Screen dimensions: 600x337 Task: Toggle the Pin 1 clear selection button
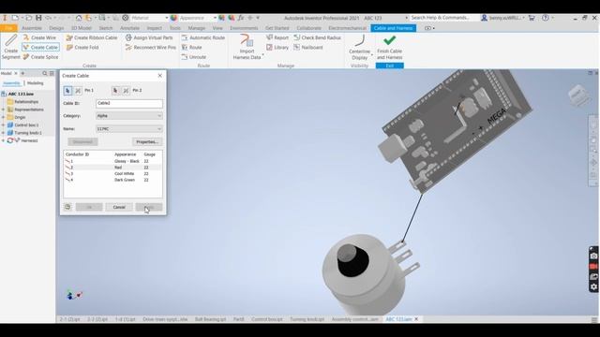click(x=78, y=91)
